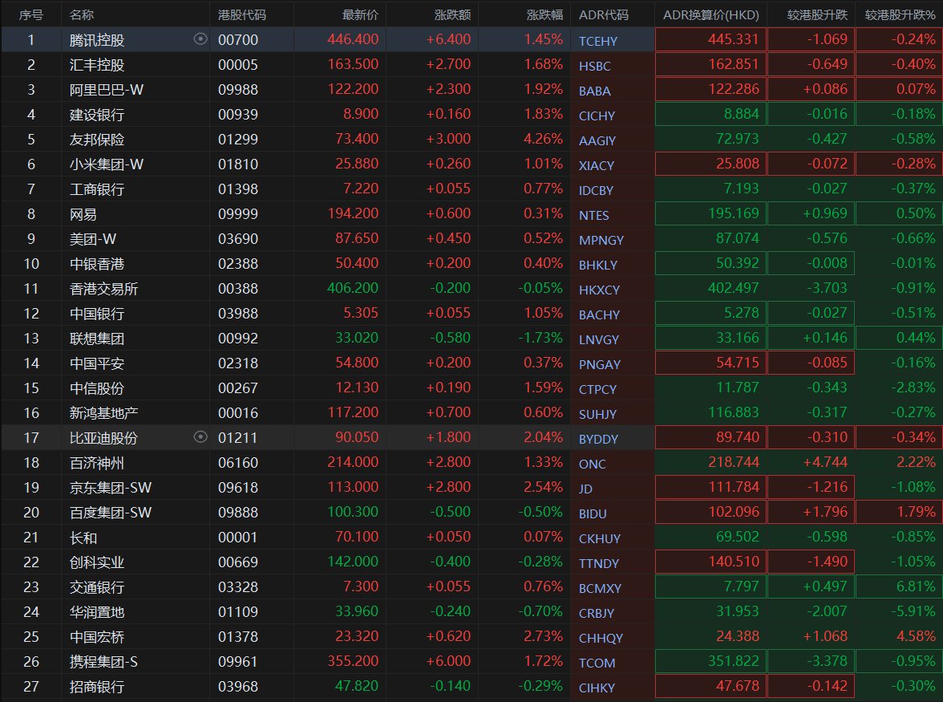Click stock code 00700
Viewport: 943px width, 702px height.
(237, 40)
